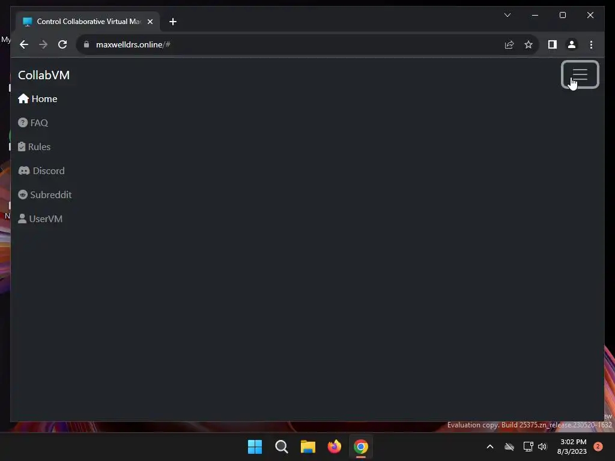The image size is (615, 461).
Task: Open the network tray icon
Action: [x=528, y=447]
